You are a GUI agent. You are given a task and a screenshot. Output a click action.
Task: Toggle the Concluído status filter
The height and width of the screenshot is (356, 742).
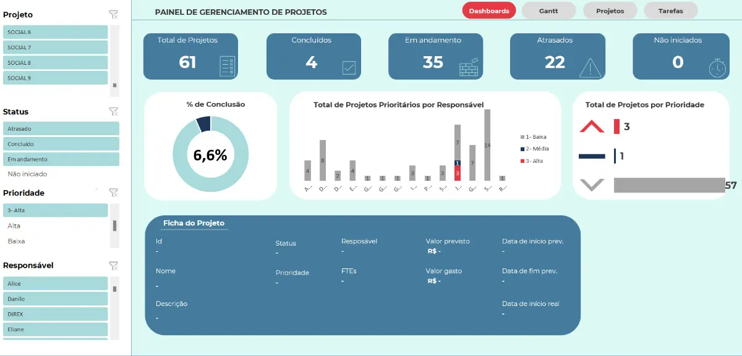pyautogui.click(x=61, y=144)
